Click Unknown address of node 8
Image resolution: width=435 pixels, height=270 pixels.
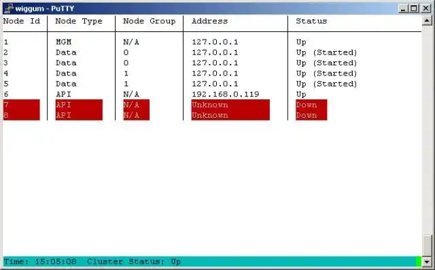pos(230,115)
